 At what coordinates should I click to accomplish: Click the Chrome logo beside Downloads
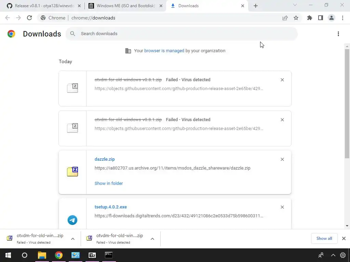11,34
